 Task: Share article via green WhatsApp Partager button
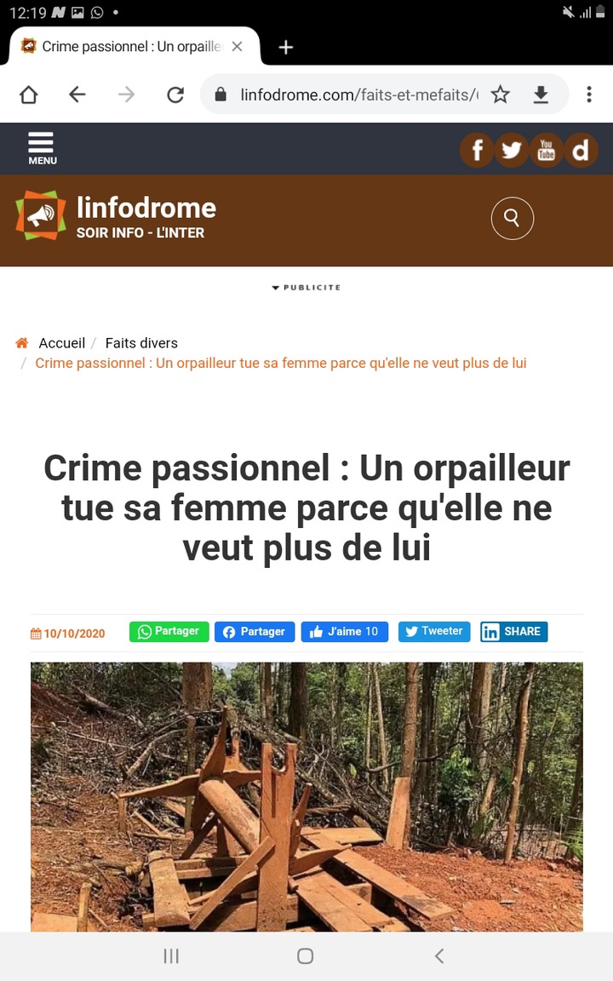tap(169, 632)
